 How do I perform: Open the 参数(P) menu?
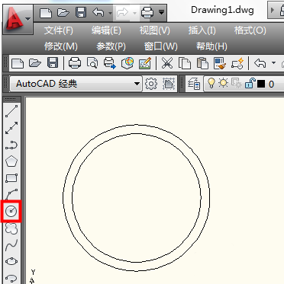[x=111, y=46]
